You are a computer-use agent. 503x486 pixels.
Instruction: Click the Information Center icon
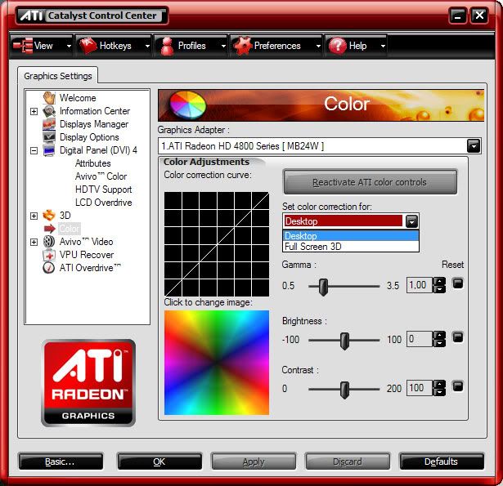(49, 111)
